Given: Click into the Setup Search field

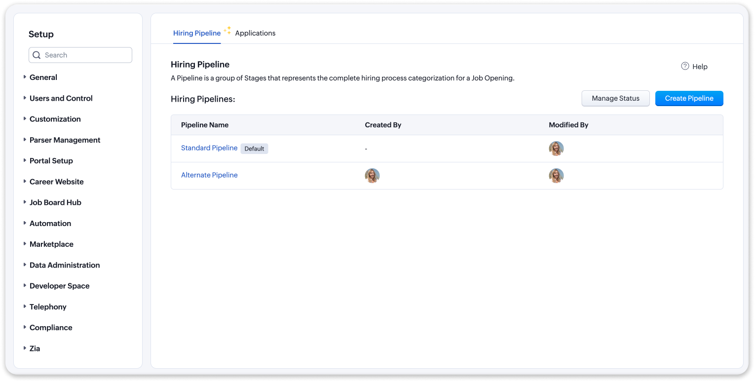Looking at the screenshot, I should (80, 55).
